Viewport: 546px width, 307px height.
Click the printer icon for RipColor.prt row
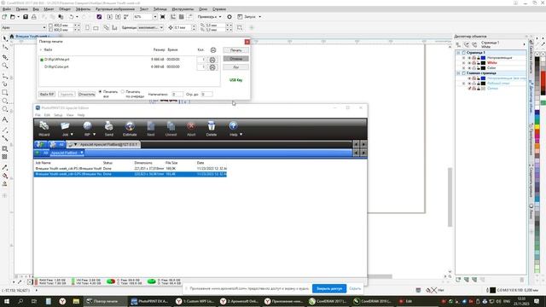pyautogui.click(x=212, y=67)
